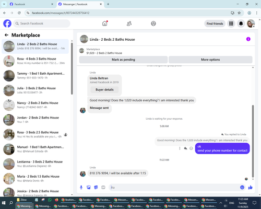
Task: Show hidden system tray icons
Action: [x=221, y=203]
